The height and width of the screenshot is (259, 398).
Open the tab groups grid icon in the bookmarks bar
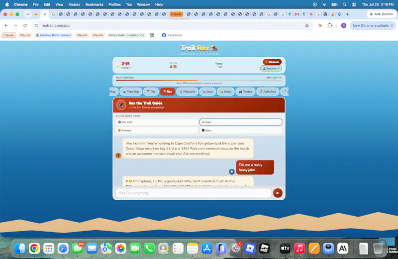point(152,35)
